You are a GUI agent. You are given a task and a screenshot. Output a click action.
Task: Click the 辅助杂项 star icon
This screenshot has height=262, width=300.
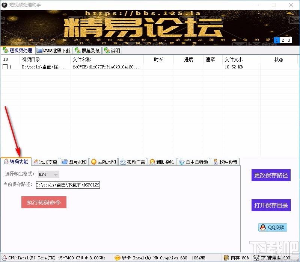click(x=152, y=162)
